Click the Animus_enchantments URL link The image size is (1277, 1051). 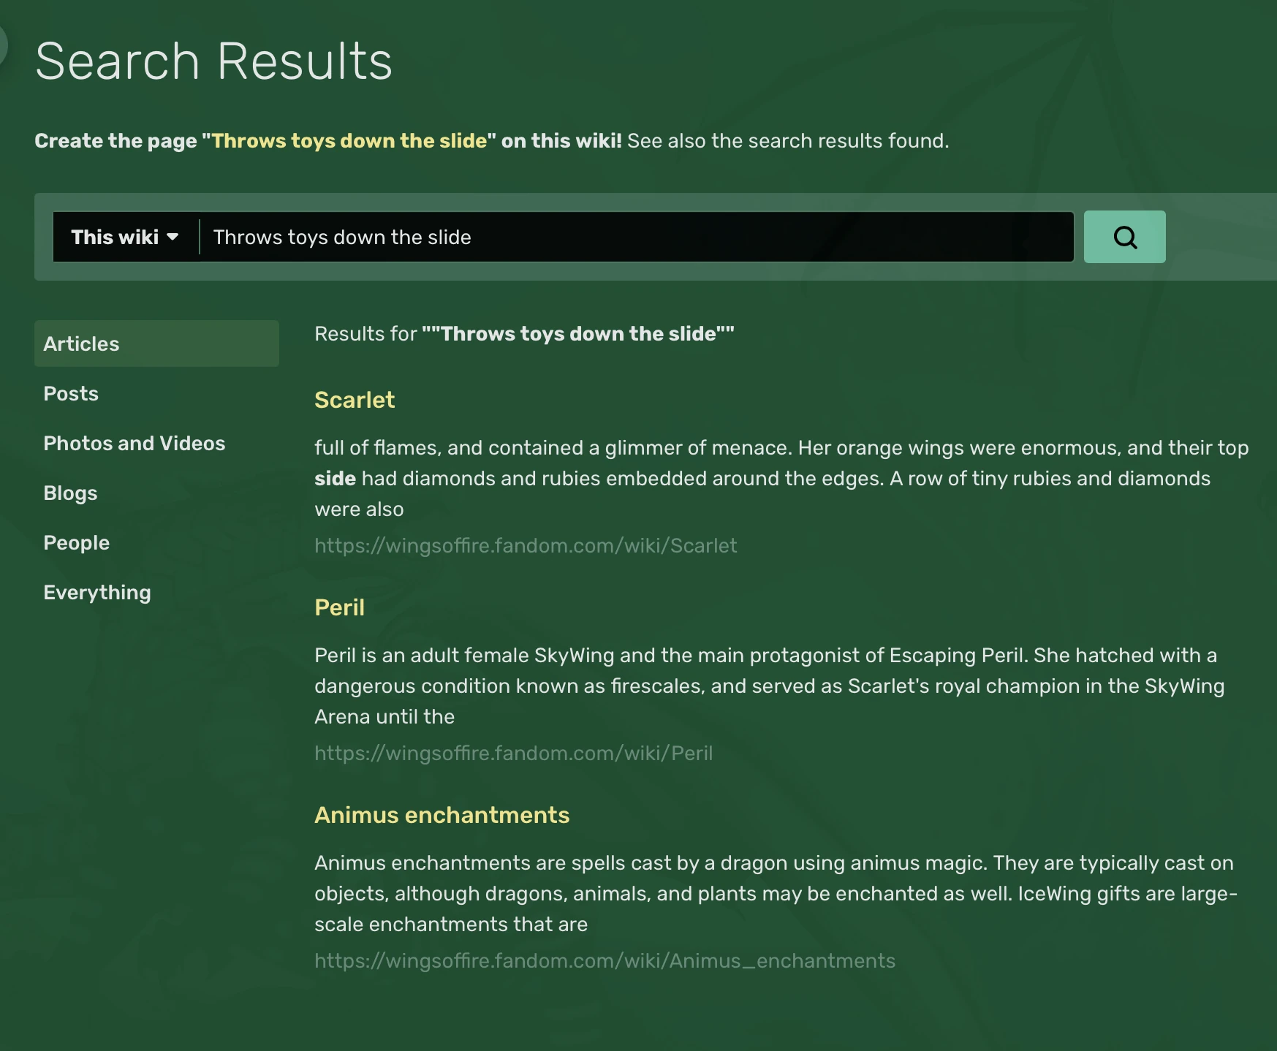(x=605, y=960)
